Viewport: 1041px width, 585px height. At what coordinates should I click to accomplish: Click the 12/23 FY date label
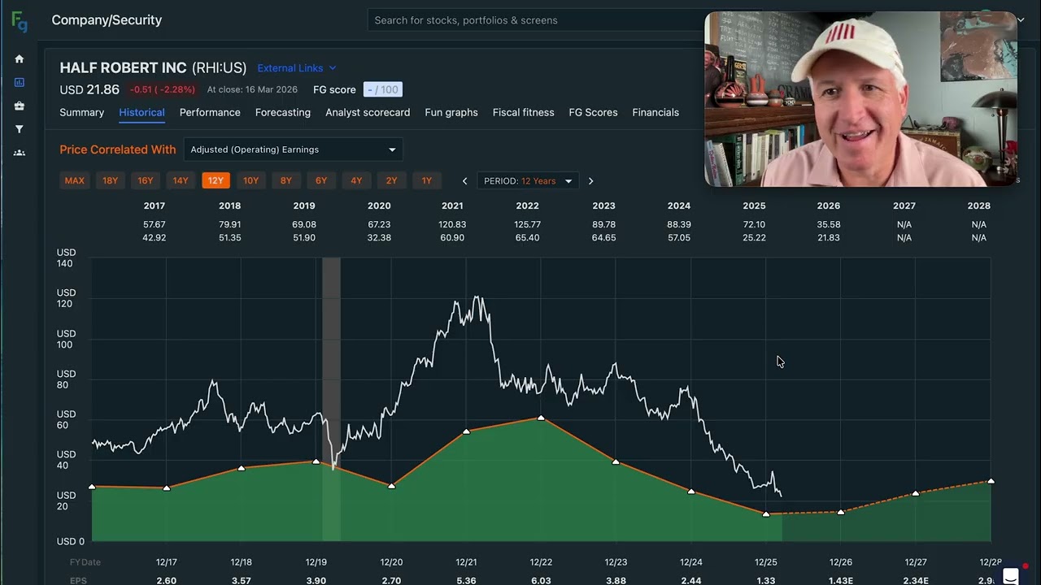[x=616, y=562]
